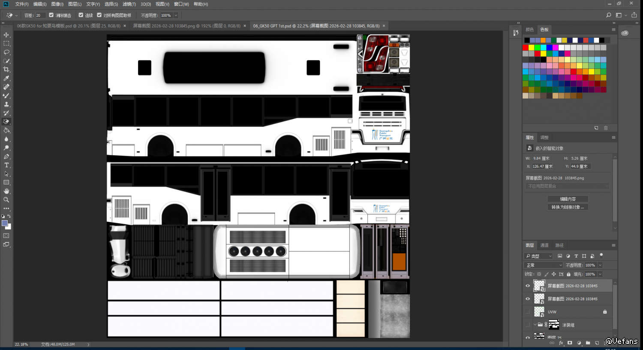Select the Eyedropper tool
Viewport: 643px width, 350px height.
[6, 78]
